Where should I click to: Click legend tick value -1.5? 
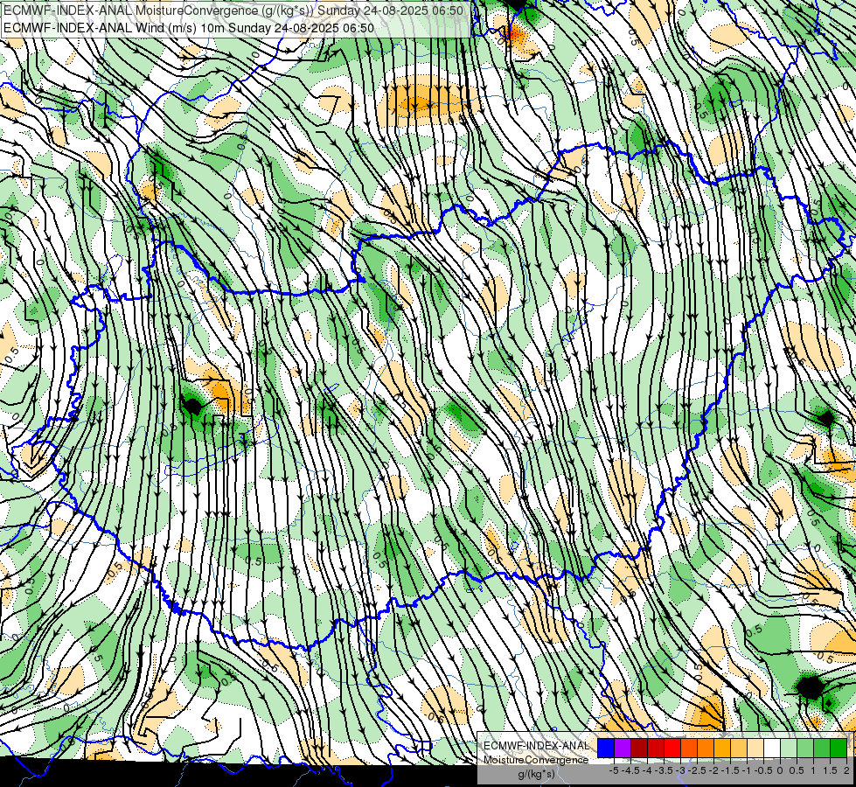tap(730, 770)
